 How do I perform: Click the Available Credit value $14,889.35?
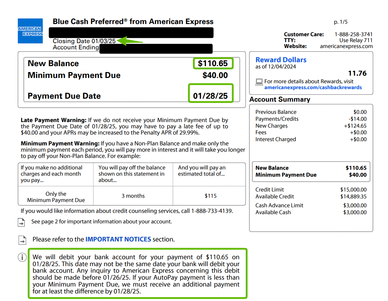click(353, 197)
